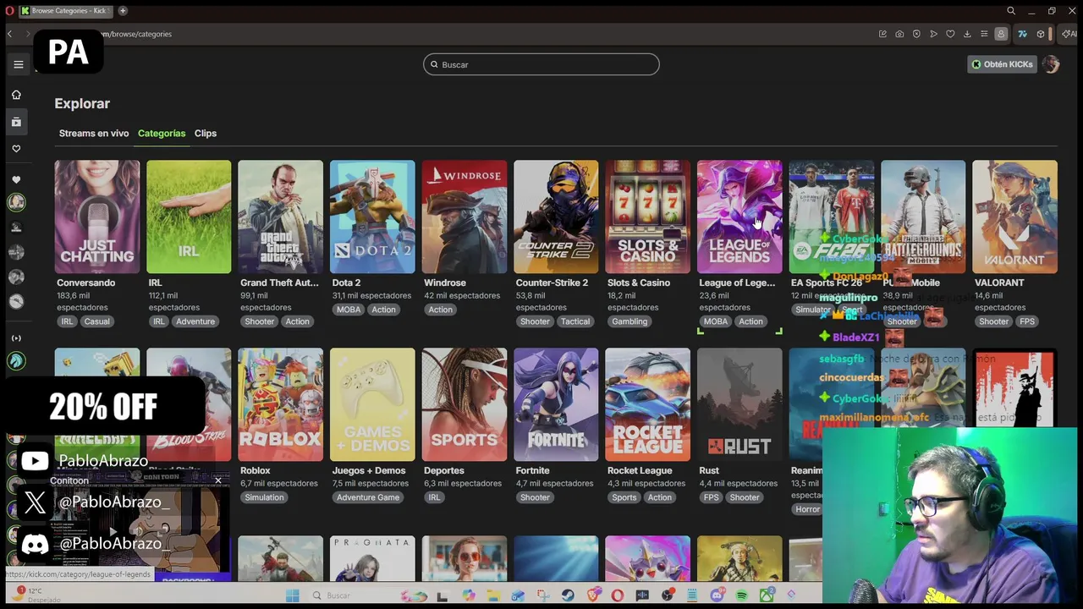Click the Adventure Game tag under Juegos + Demos
Image resolution: width=1083 pixels, height=609 pixels.
tap(368, 497)
